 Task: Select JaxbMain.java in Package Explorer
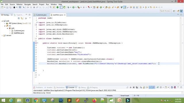tap(19, 33)
